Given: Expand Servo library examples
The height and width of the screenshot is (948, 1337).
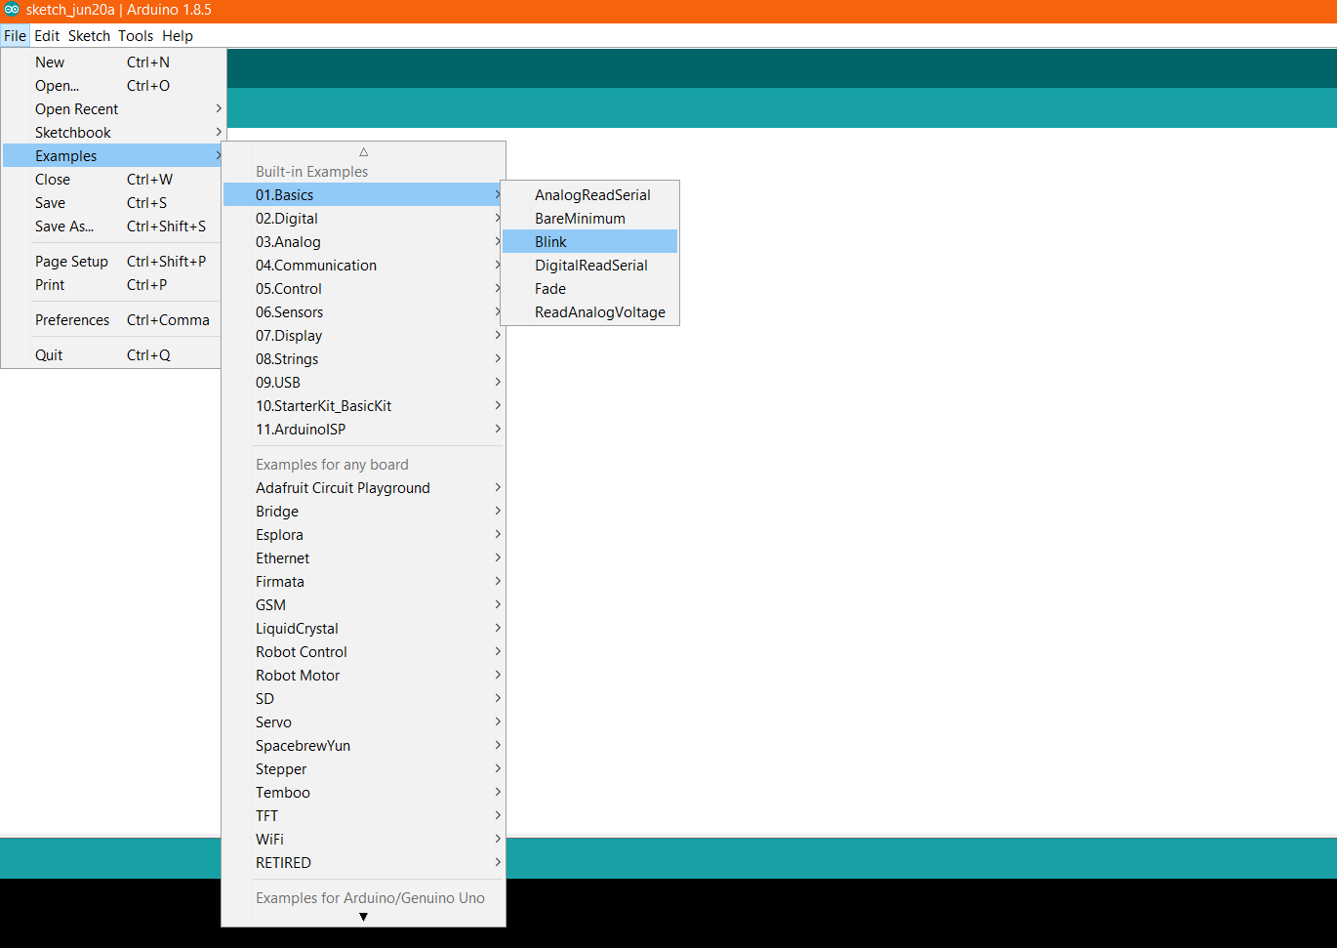Looking at the screenshot, I should tap(363, 722).
